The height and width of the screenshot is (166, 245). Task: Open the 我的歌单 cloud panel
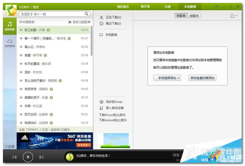point(10,43)
